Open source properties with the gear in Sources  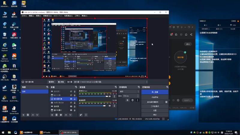(61, 115)
